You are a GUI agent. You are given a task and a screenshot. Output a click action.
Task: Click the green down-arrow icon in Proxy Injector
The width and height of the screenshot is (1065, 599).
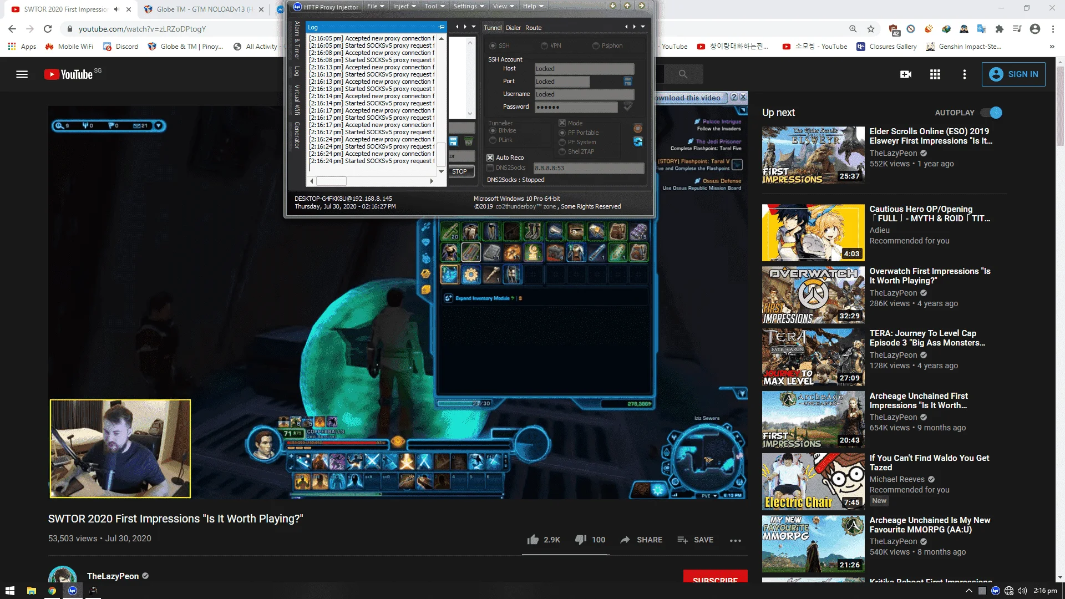point(613,6)
